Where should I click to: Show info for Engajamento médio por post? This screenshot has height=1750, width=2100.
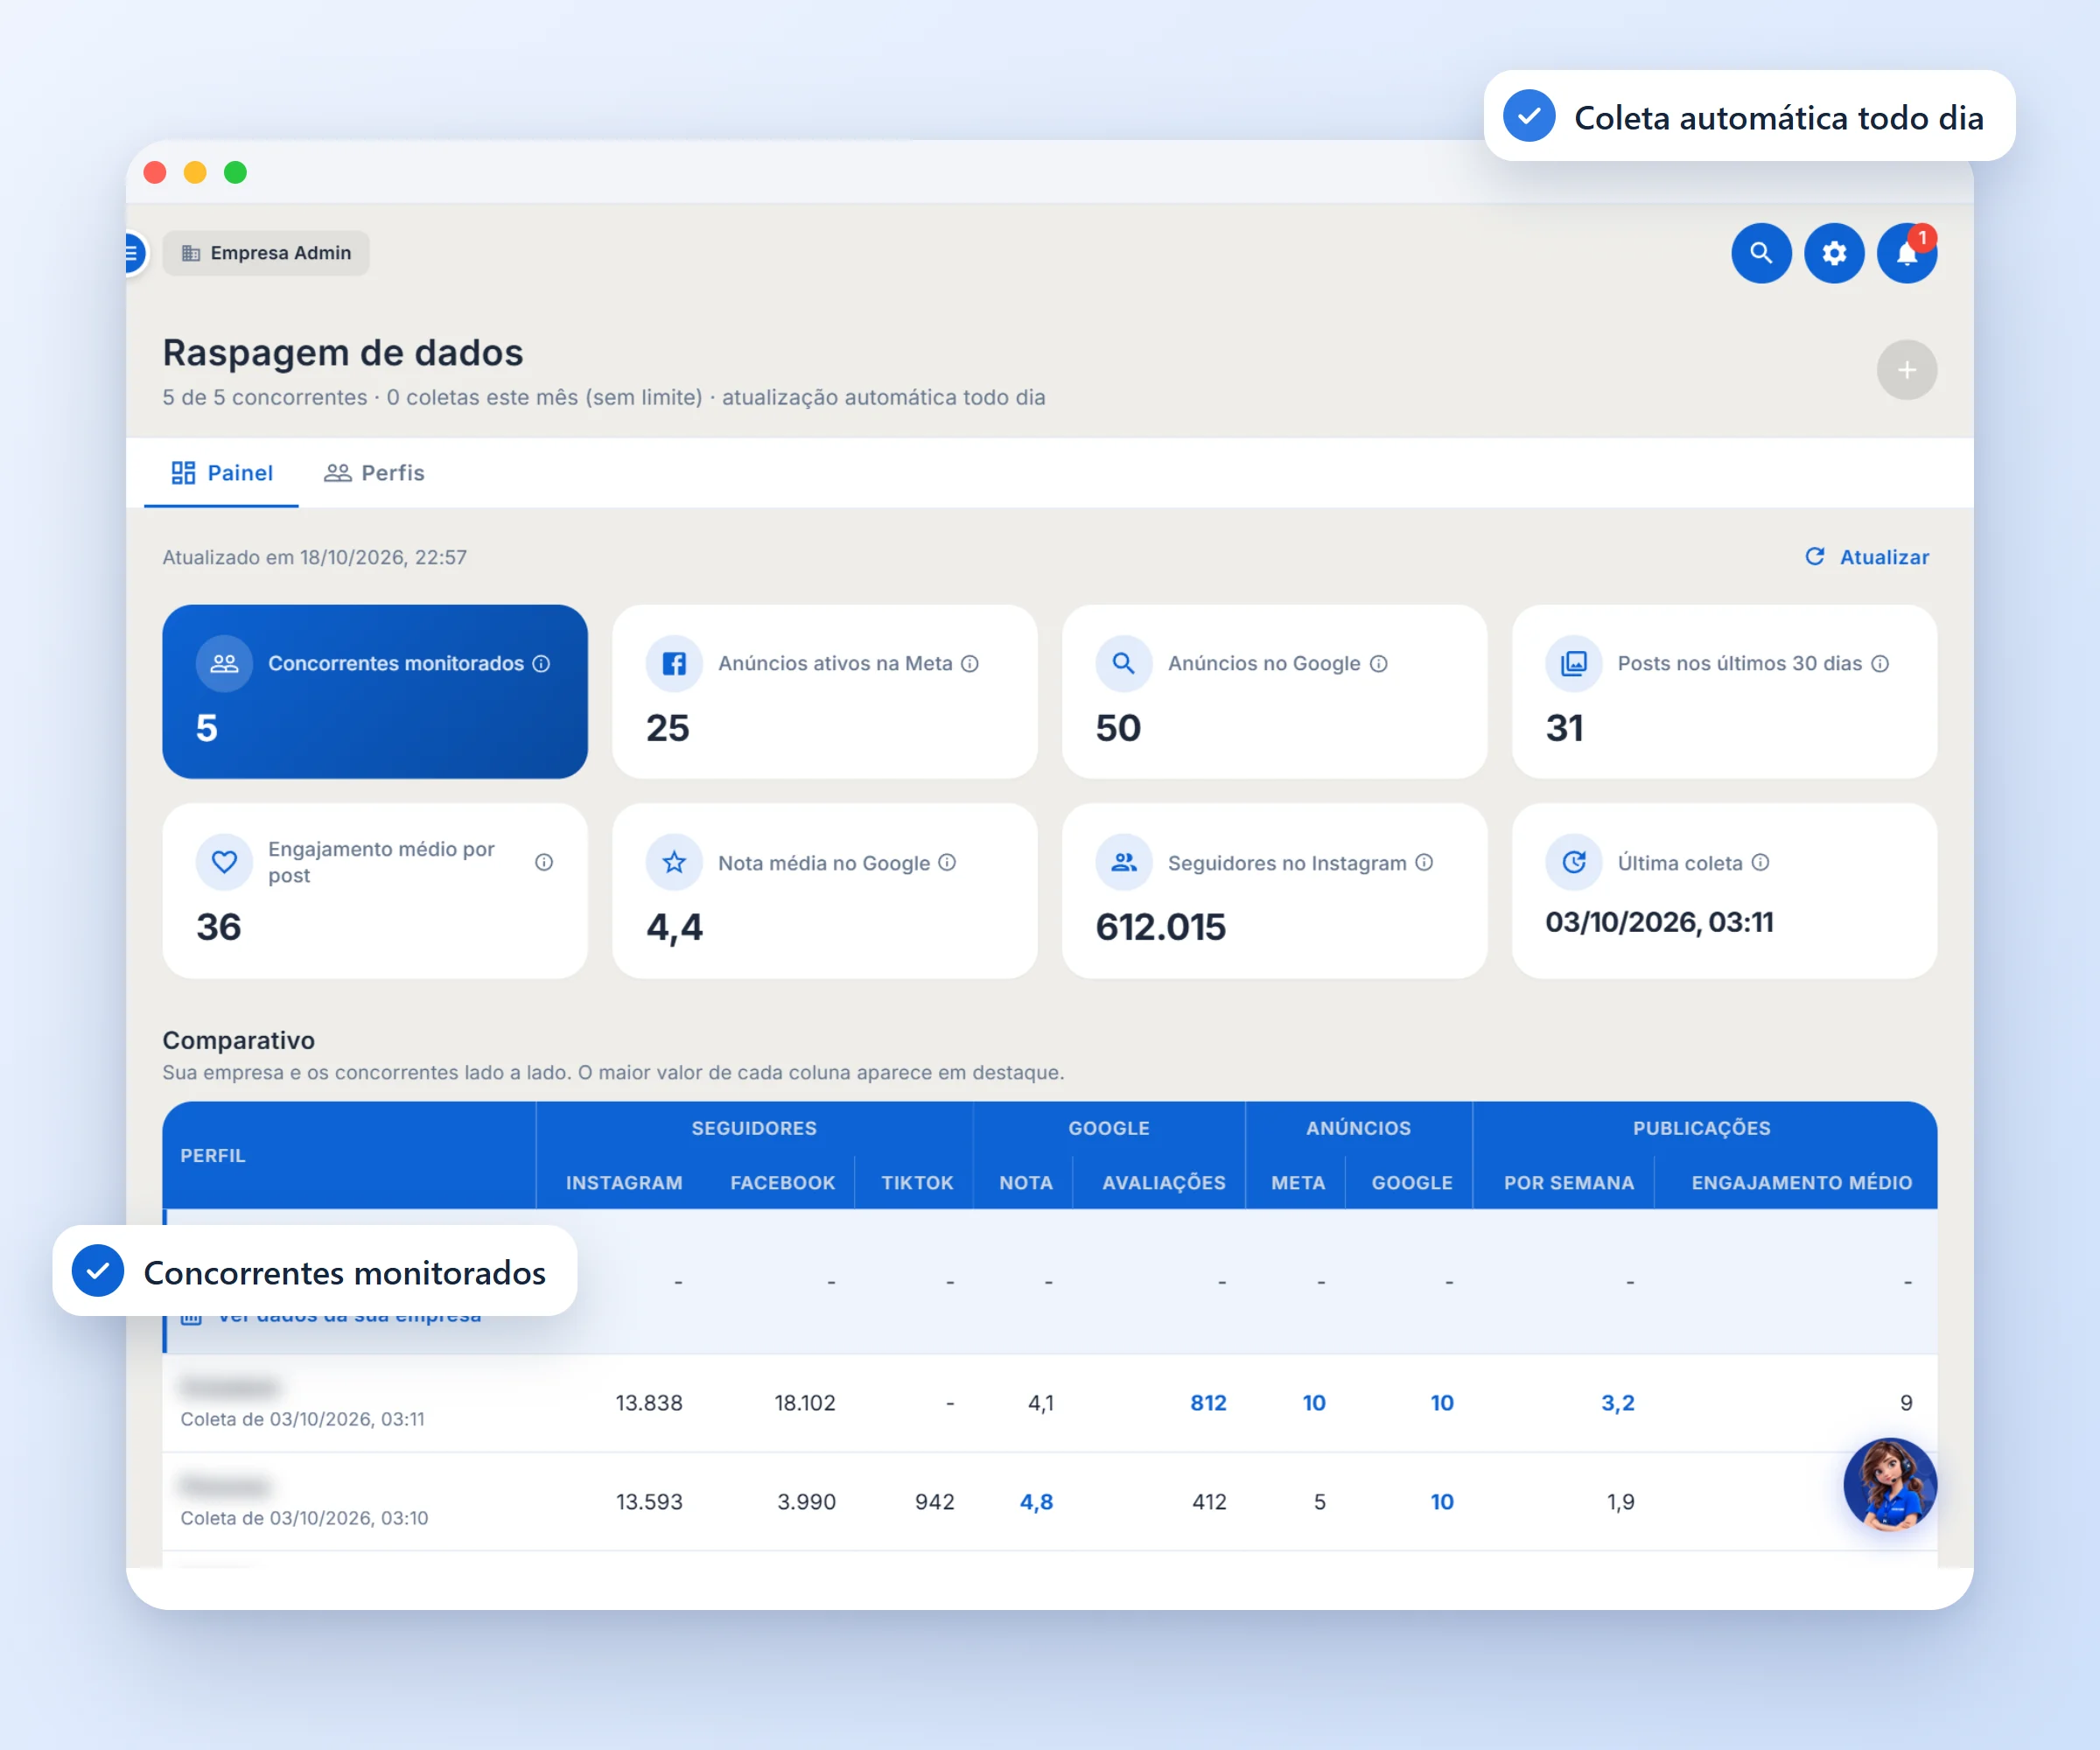[x=544, y=862]
